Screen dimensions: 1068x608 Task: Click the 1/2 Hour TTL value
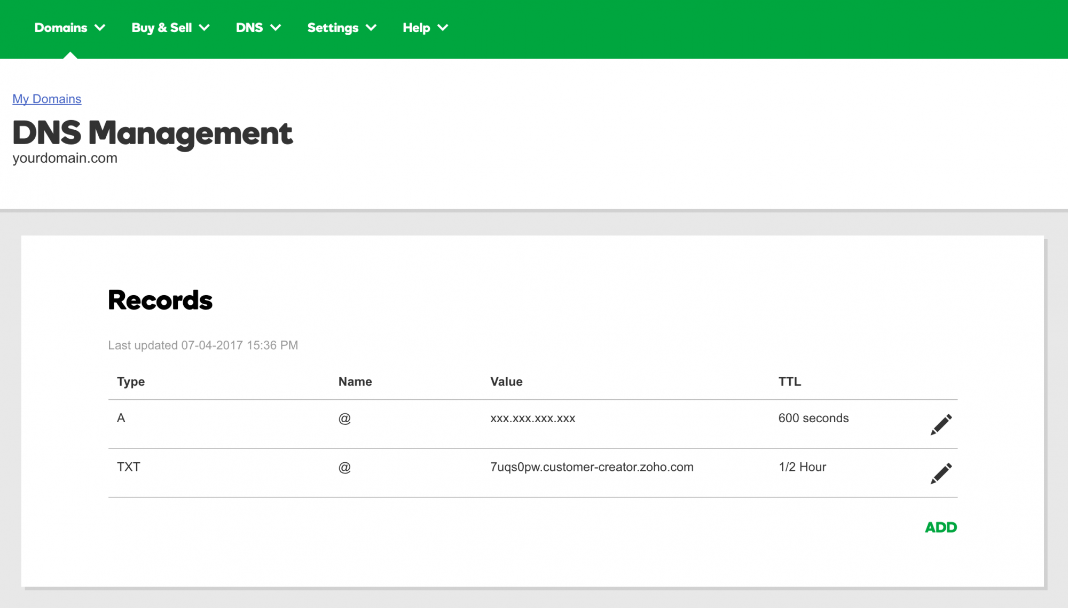coord(802,467)
